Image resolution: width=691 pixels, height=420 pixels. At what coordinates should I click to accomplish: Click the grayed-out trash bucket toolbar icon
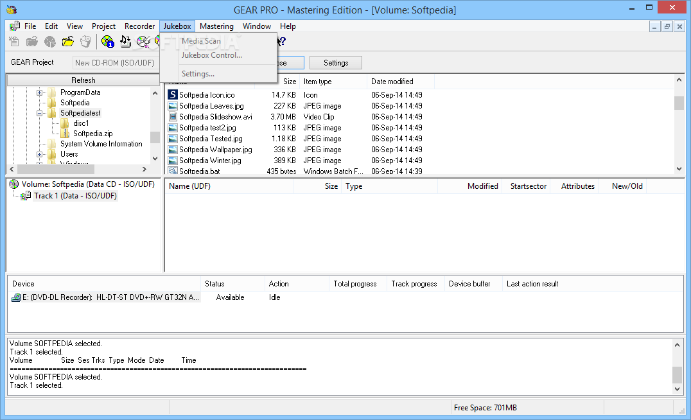tap(85, 42)
